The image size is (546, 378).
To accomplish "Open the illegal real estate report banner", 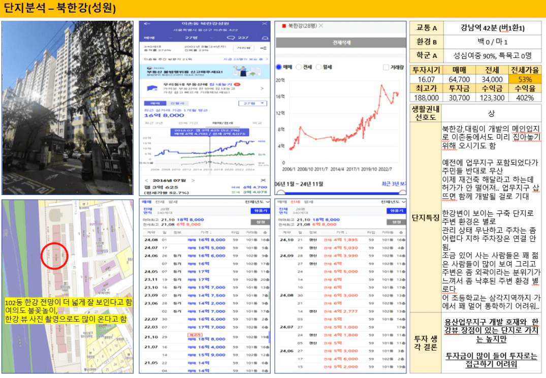I will (204, 72).
